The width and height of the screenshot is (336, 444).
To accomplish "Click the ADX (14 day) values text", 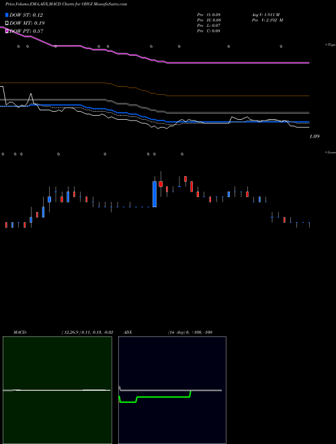I will [190, 332].
